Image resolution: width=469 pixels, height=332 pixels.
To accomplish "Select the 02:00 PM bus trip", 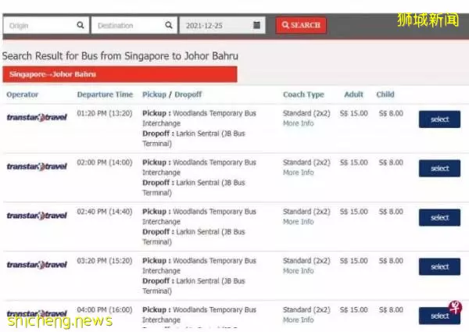I will coord(439,168).
